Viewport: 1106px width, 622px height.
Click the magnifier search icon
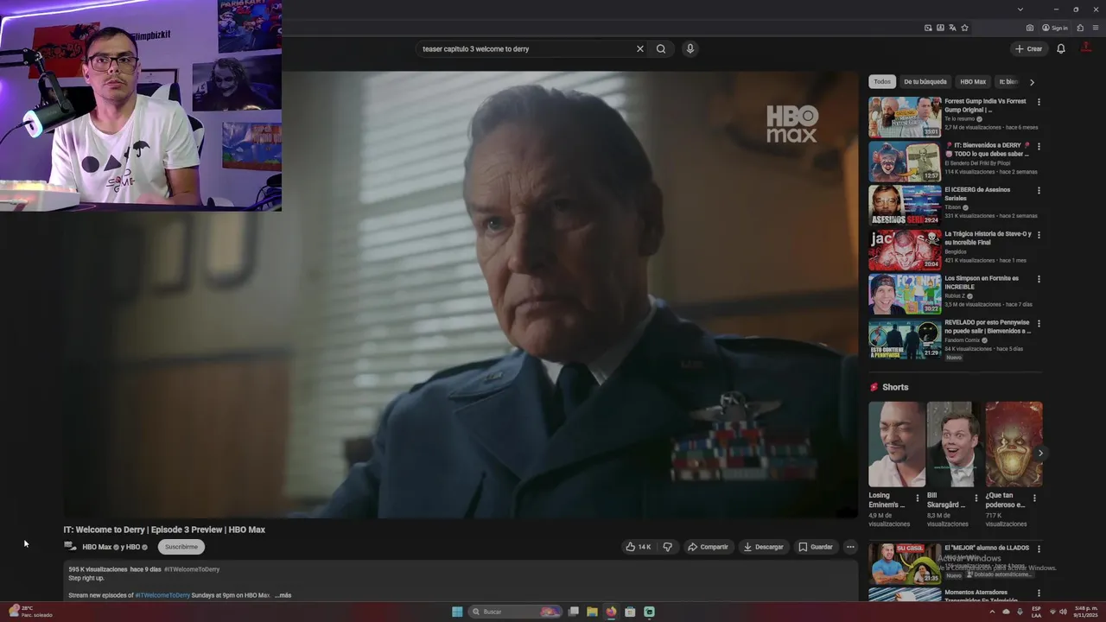point(661,49)
